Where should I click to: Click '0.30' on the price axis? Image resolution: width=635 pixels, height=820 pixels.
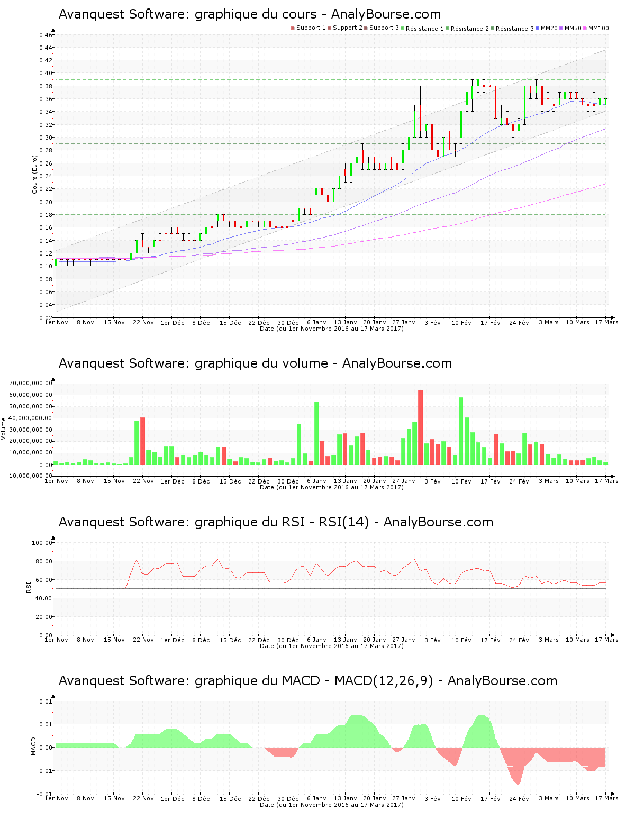point(46,138)
